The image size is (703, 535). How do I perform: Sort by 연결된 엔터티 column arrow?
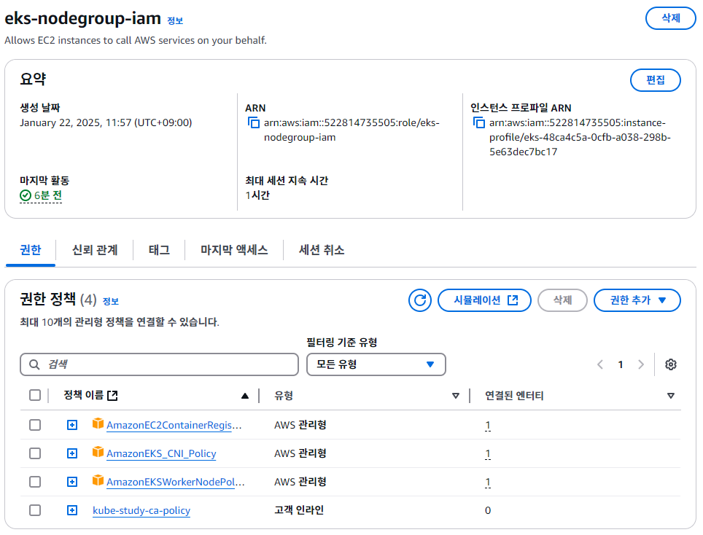671,396
